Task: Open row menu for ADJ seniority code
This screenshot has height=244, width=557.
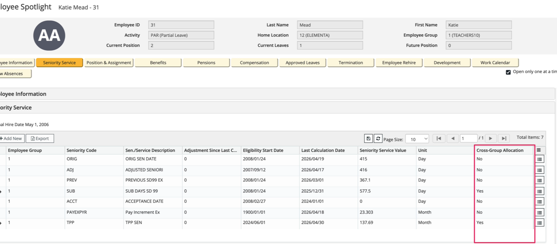Action: pos(540,170)
